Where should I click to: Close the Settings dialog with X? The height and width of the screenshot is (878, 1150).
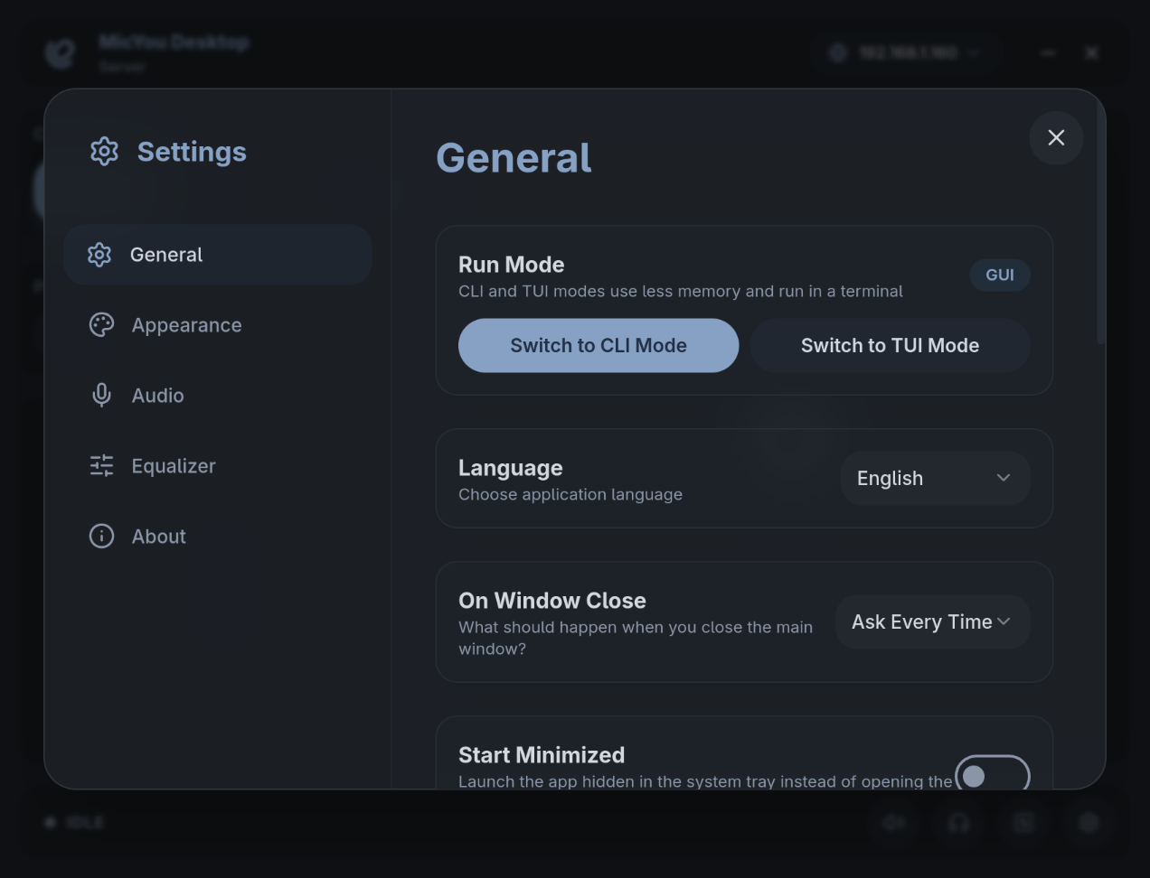(1056, 137)
